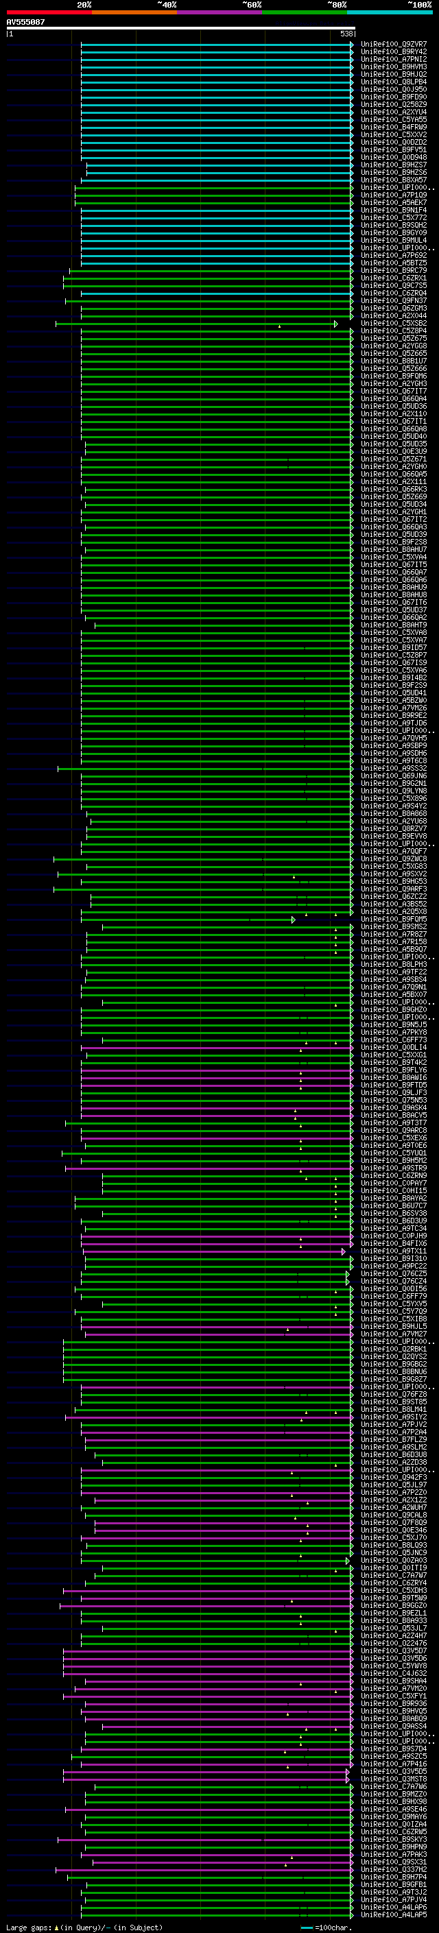Viewport: 439px width, 1933px height.
Task: Select the UniRef100_C6FF73 label
Action: pos(394,1040)
